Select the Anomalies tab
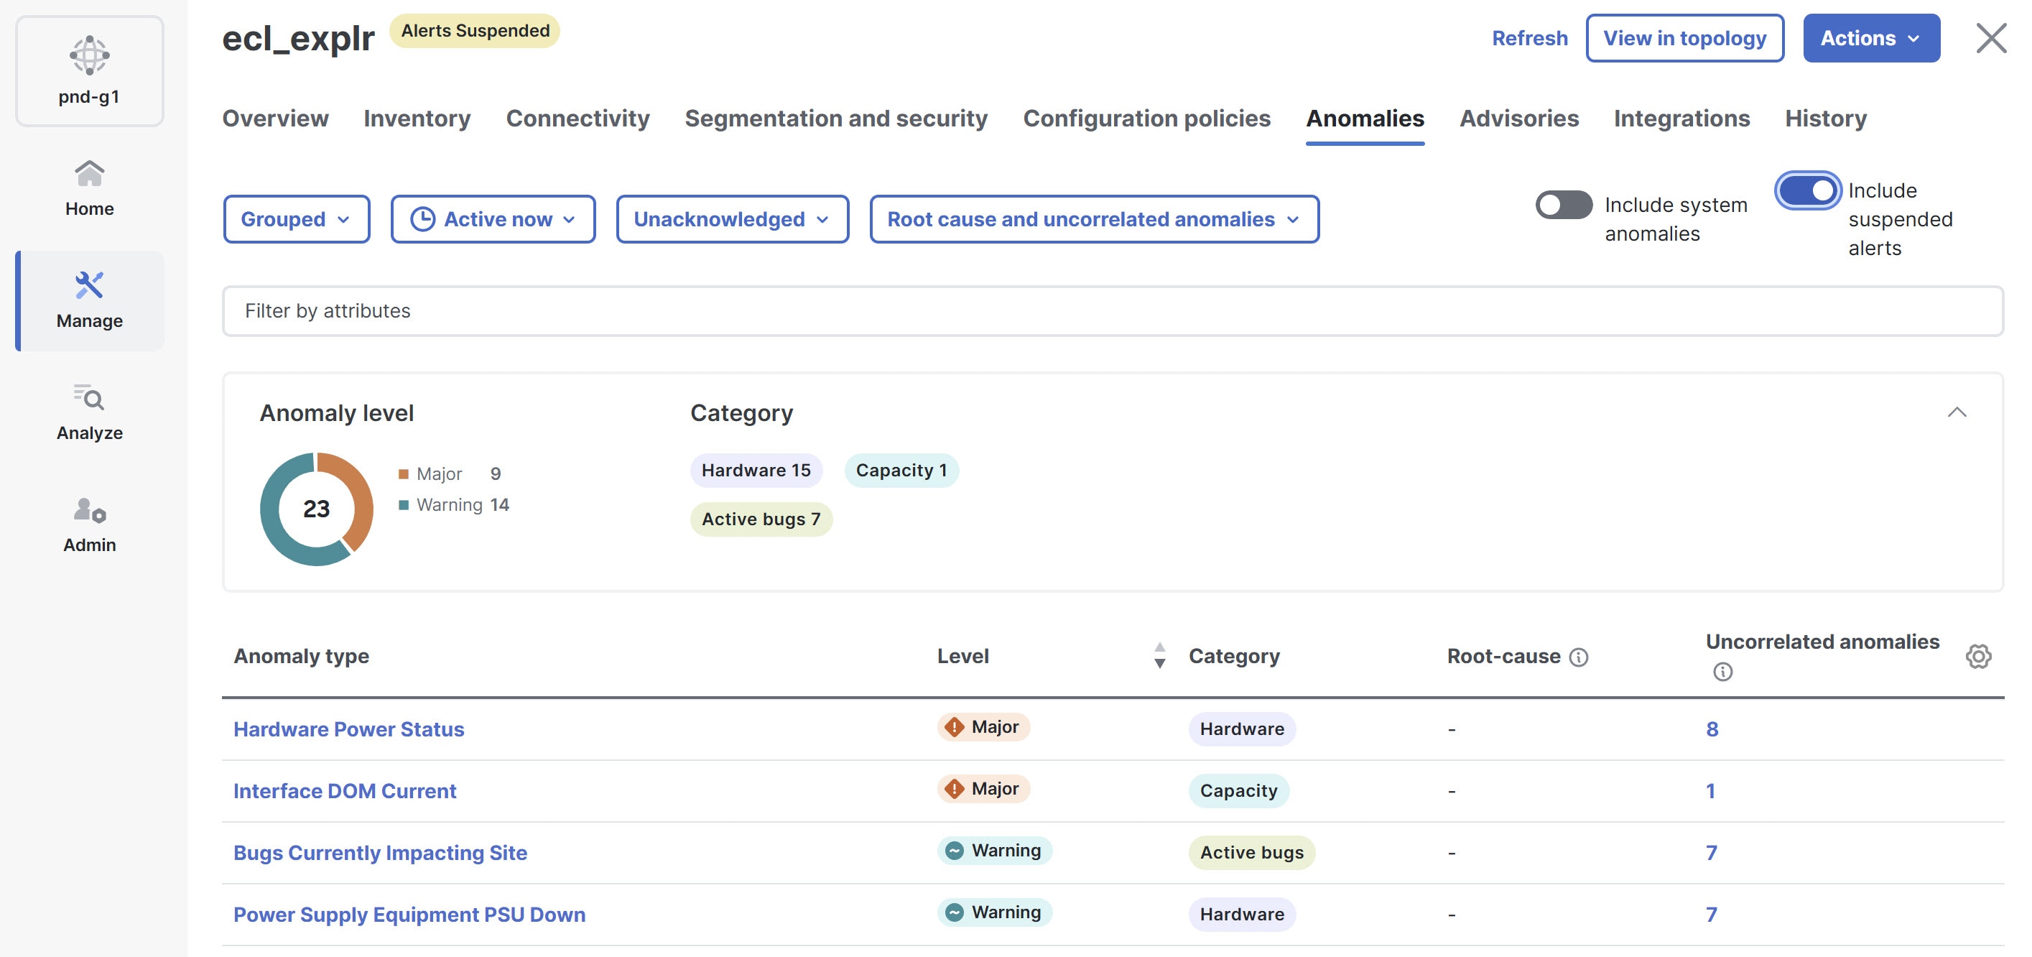The height and width of the screenshot is (957, 2032). point(1365,119)
